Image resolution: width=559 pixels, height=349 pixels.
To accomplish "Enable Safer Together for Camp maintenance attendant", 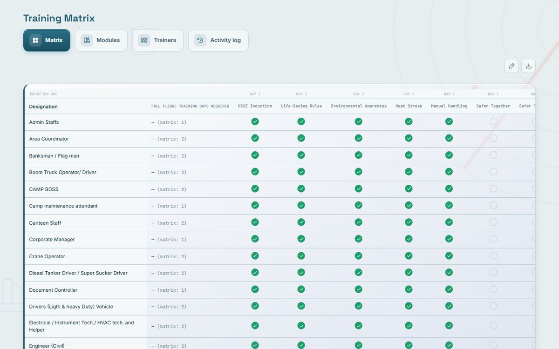I will coord(493,205).
